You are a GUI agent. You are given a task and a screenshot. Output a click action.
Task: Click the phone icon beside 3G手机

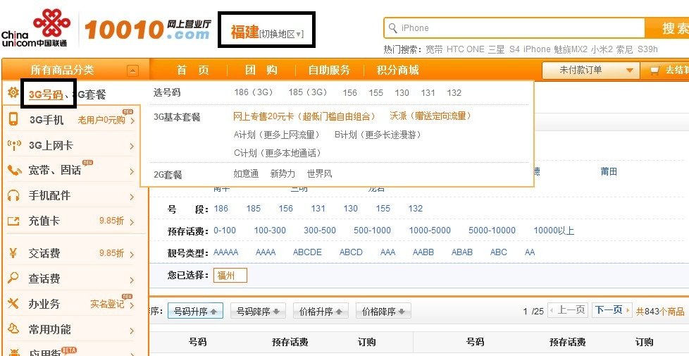(x=13, y=119)
